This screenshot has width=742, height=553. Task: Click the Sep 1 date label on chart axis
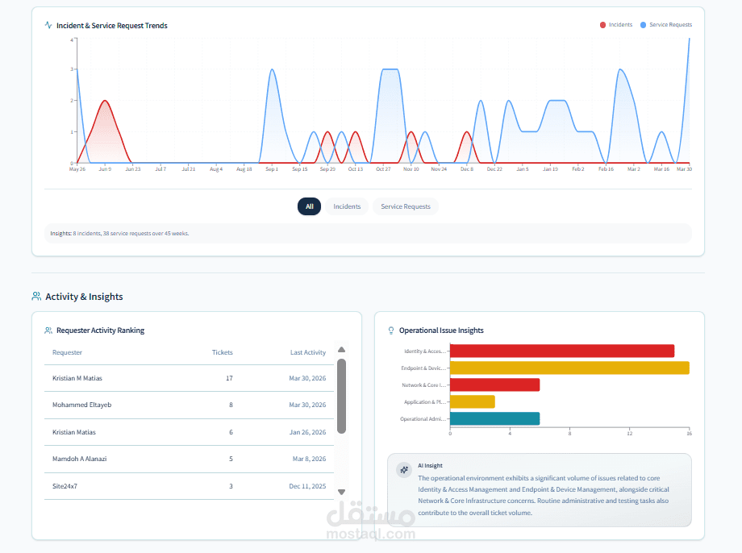tap(272, 168)
